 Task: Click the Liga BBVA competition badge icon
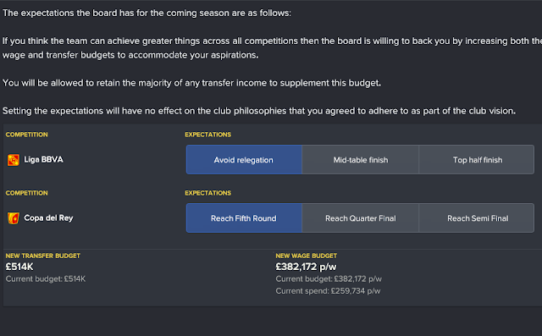14,160
